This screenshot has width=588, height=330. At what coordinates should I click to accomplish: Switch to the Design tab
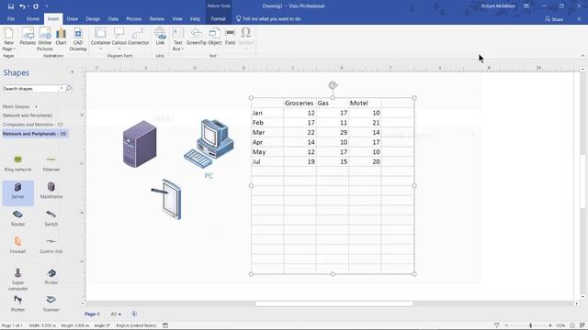93,18
